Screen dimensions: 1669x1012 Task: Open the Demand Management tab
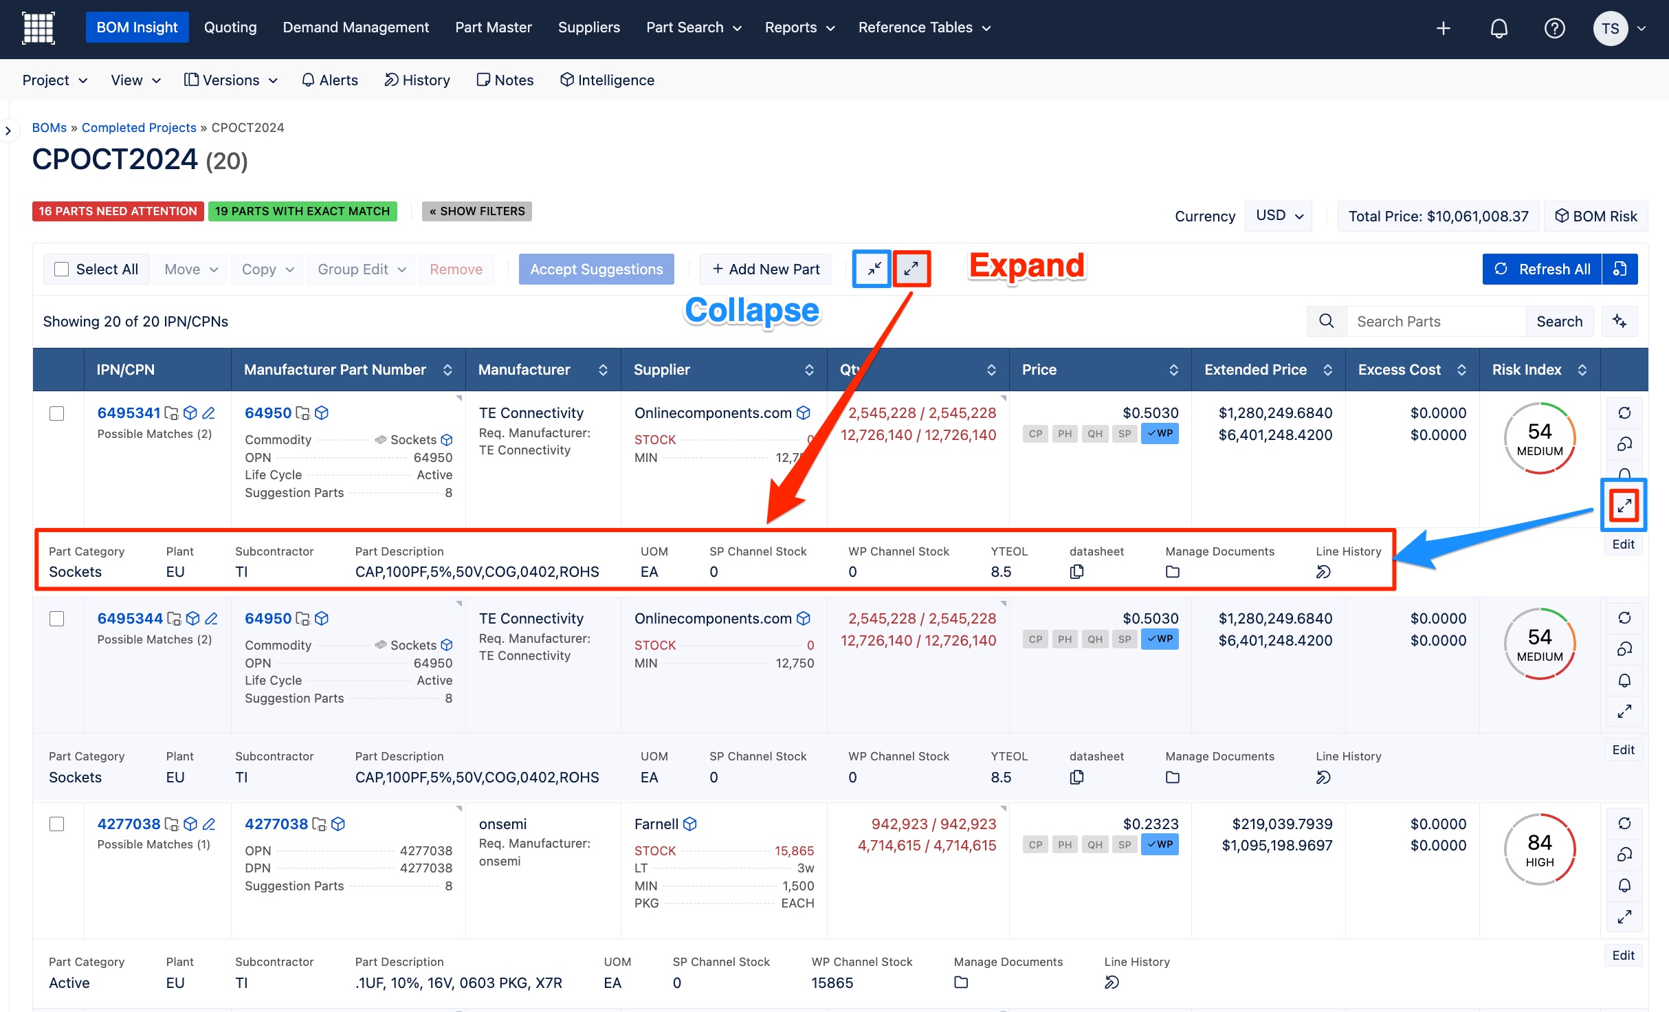click(x=356, y=27)
